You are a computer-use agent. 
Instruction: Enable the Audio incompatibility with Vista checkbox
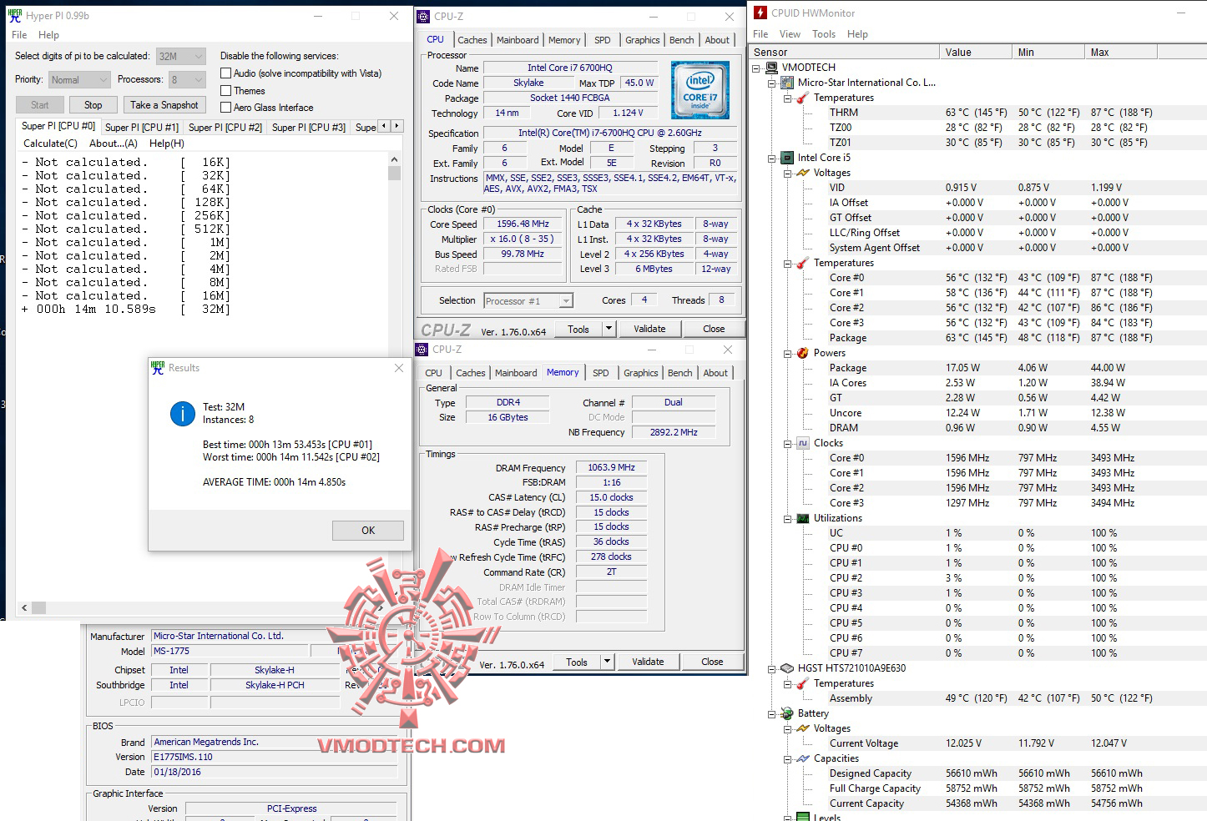[225, 73]
